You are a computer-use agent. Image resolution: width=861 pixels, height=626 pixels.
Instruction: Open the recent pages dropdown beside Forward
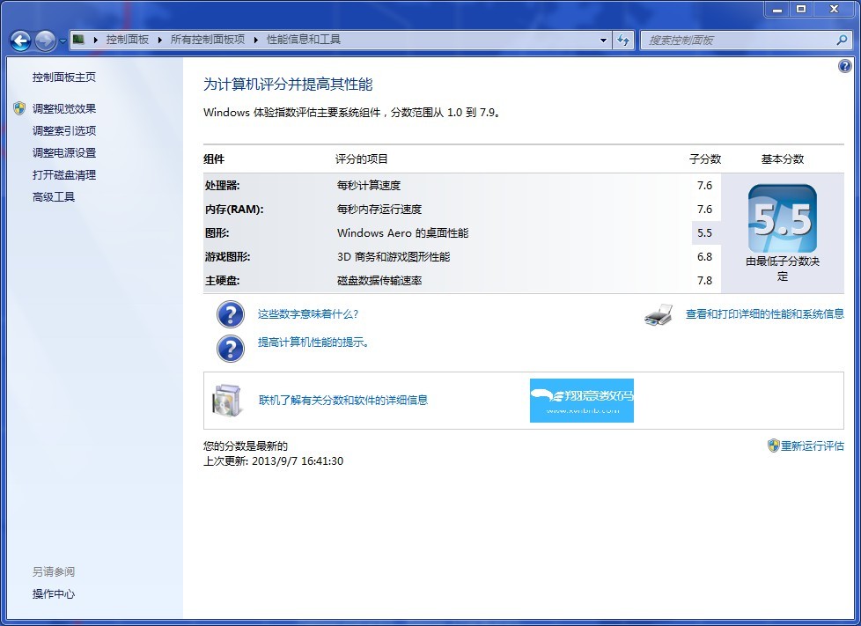point(63,41)
